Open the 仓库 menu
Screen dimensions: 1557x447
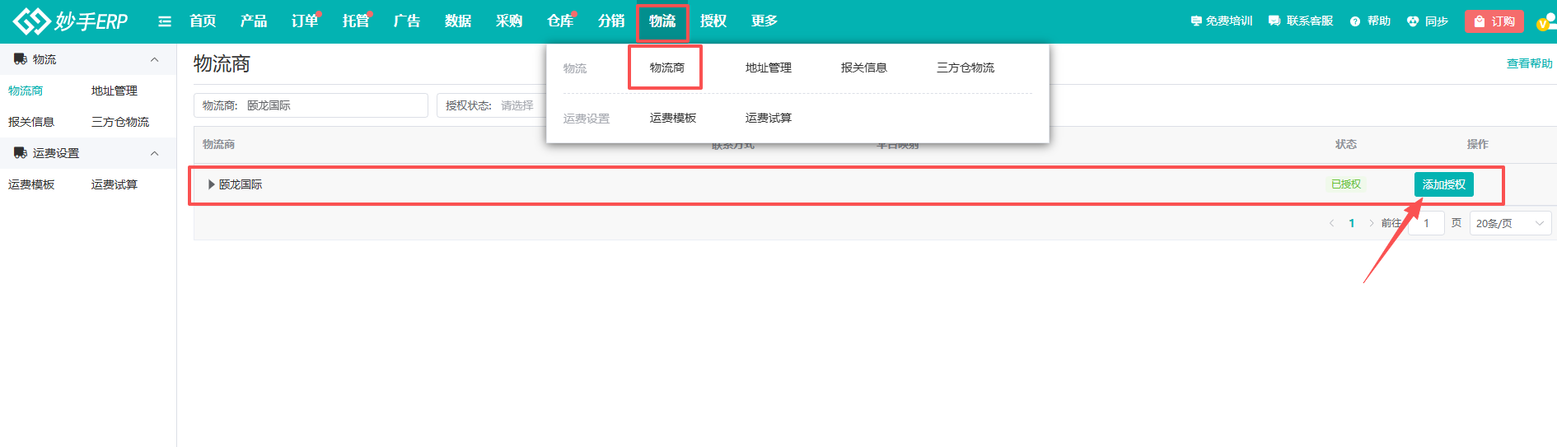coord(560,21)
